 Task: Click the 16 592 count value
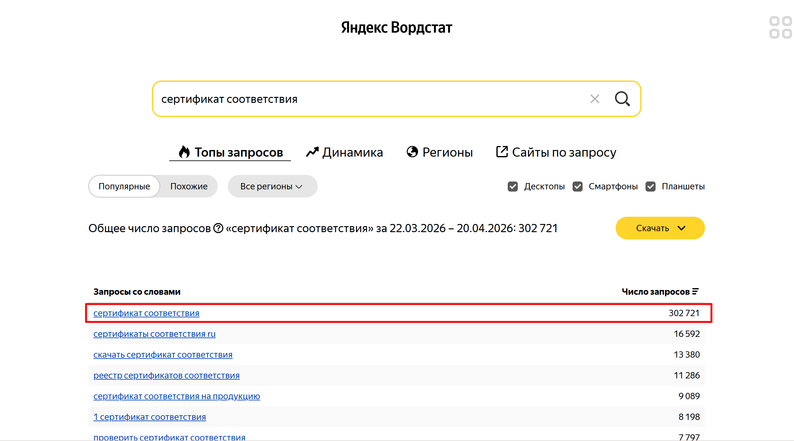click(687, 334)
